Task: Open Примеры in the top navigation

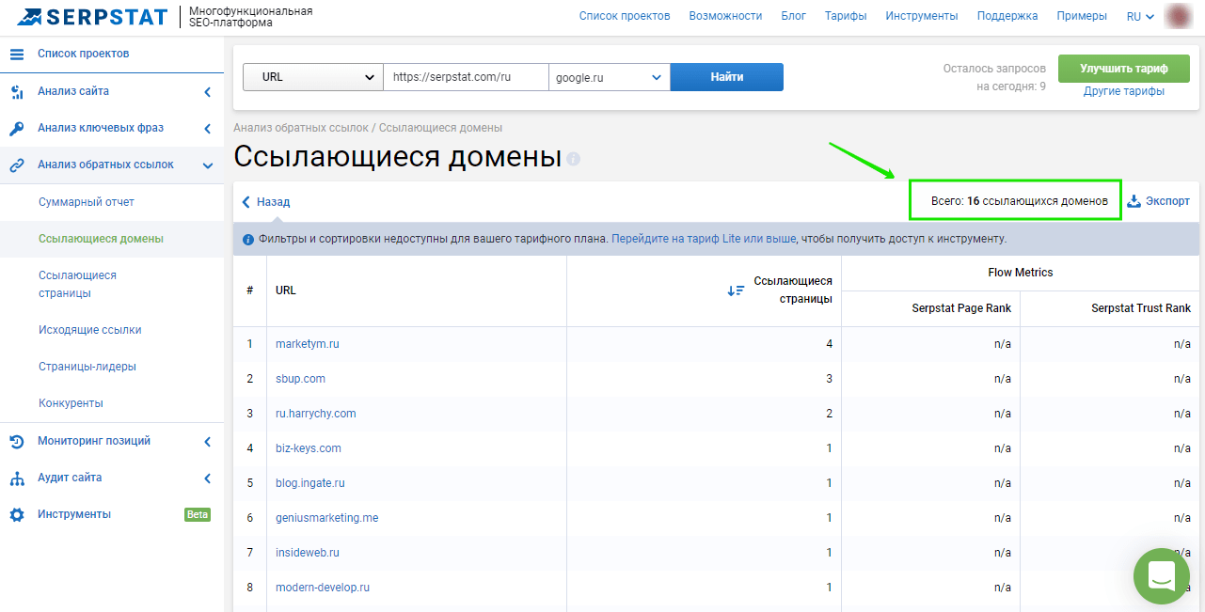Action: click(x=1082, y=16)
